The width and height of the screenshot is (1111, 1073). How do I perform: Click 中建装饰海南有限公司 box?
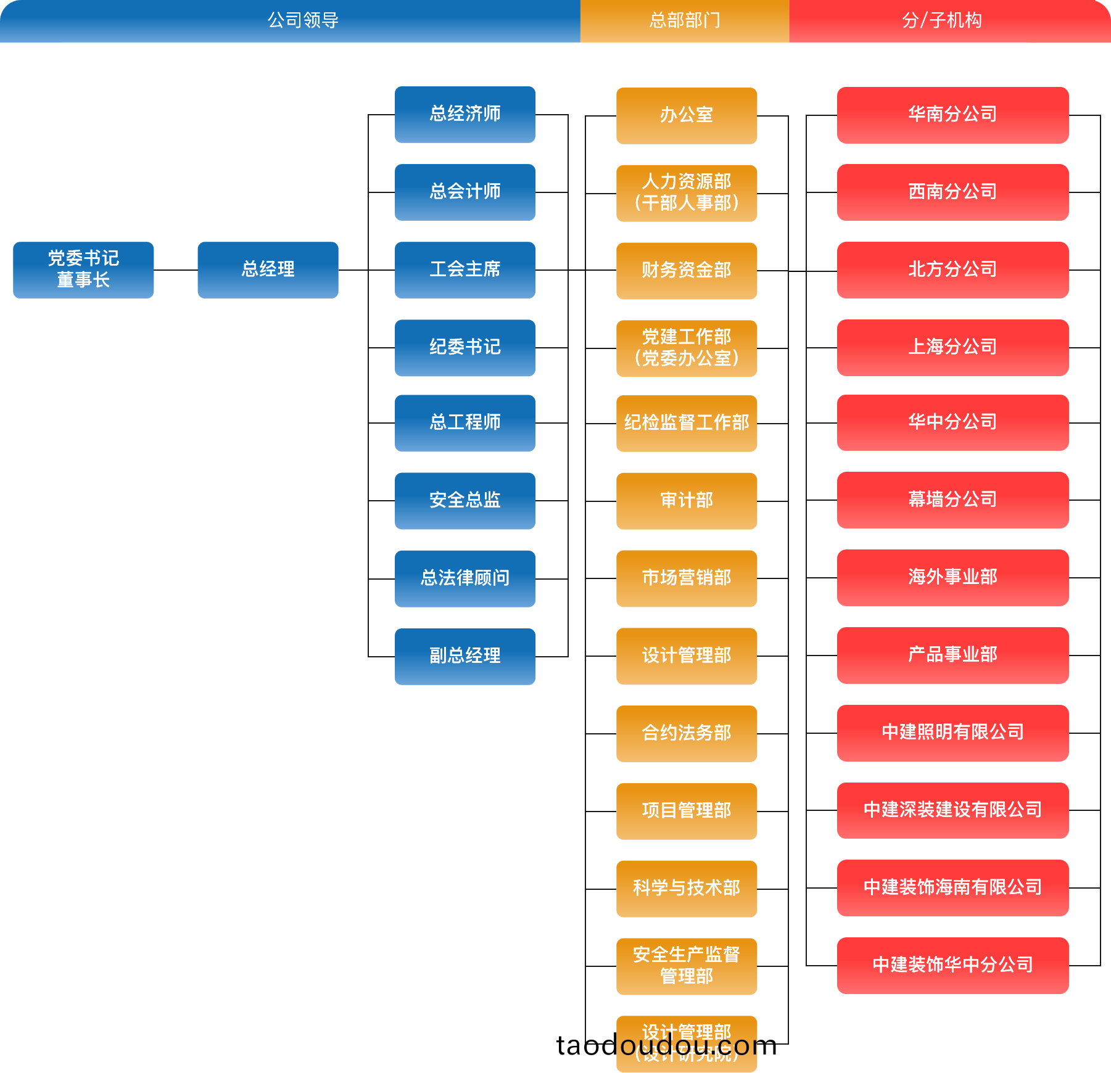(x=952, y=888)
